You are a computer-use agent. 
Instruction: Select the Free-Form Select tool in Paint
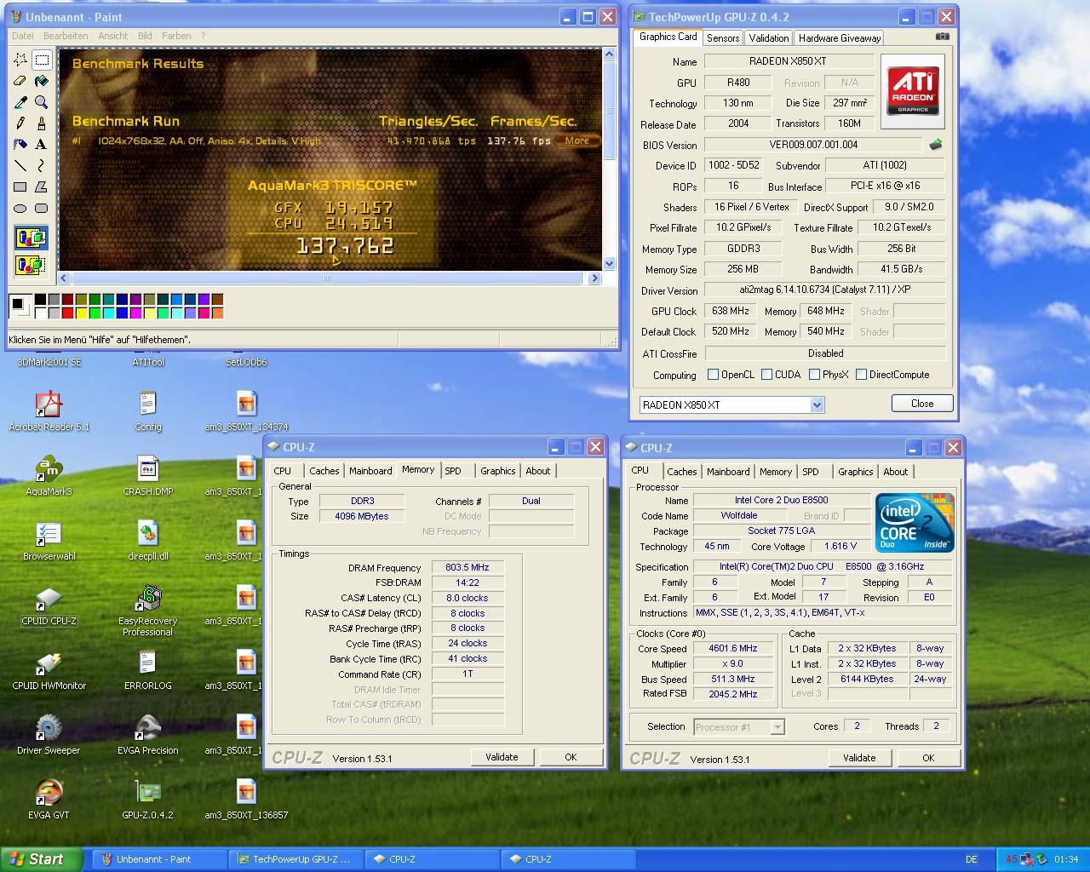(x=20, y=60)
